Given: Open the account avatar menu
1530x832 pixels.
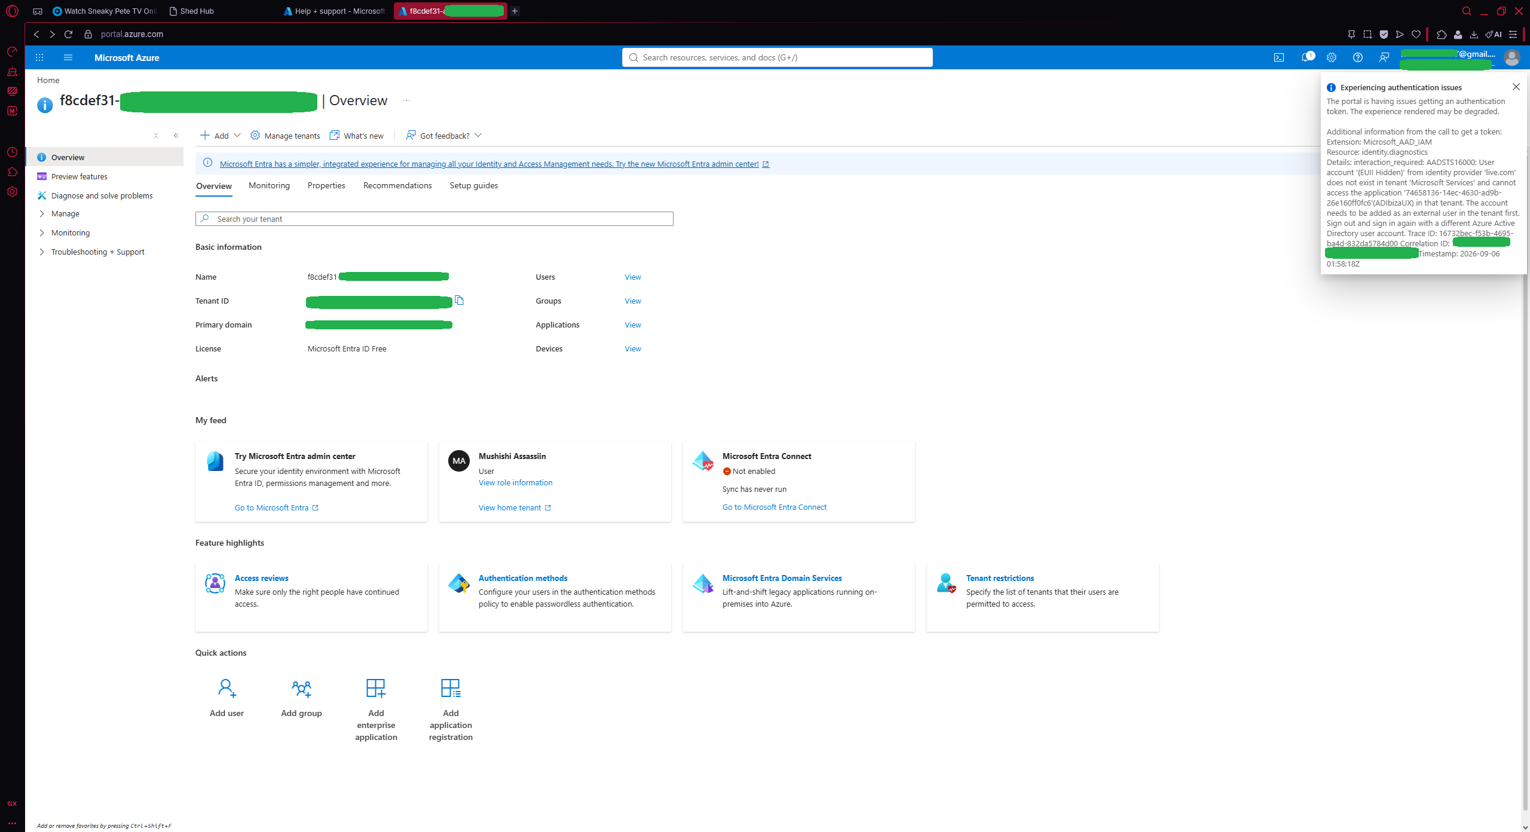Looking at the screenshot, I should click(x=1512, y=57).
